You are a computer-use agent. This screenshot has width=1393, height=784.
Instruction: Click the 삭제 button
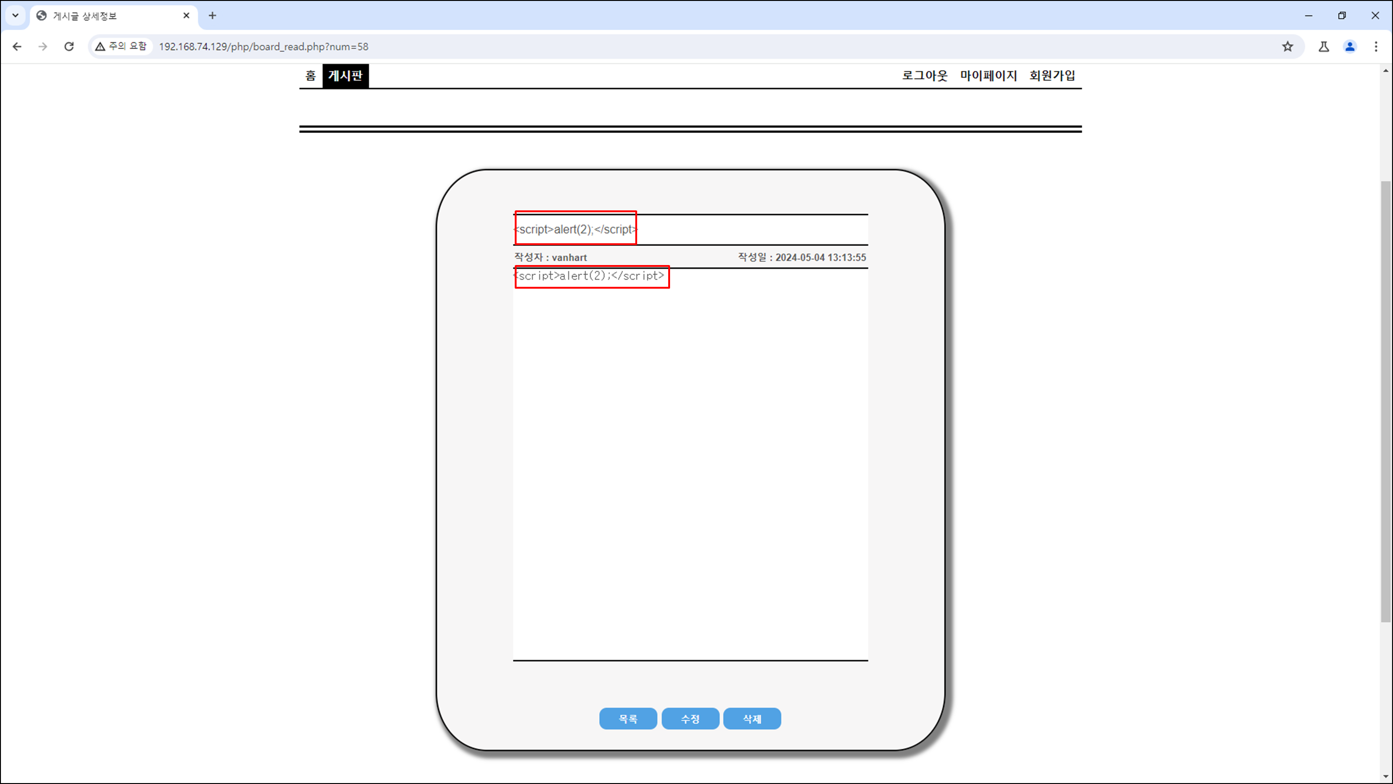click(752, 719)
